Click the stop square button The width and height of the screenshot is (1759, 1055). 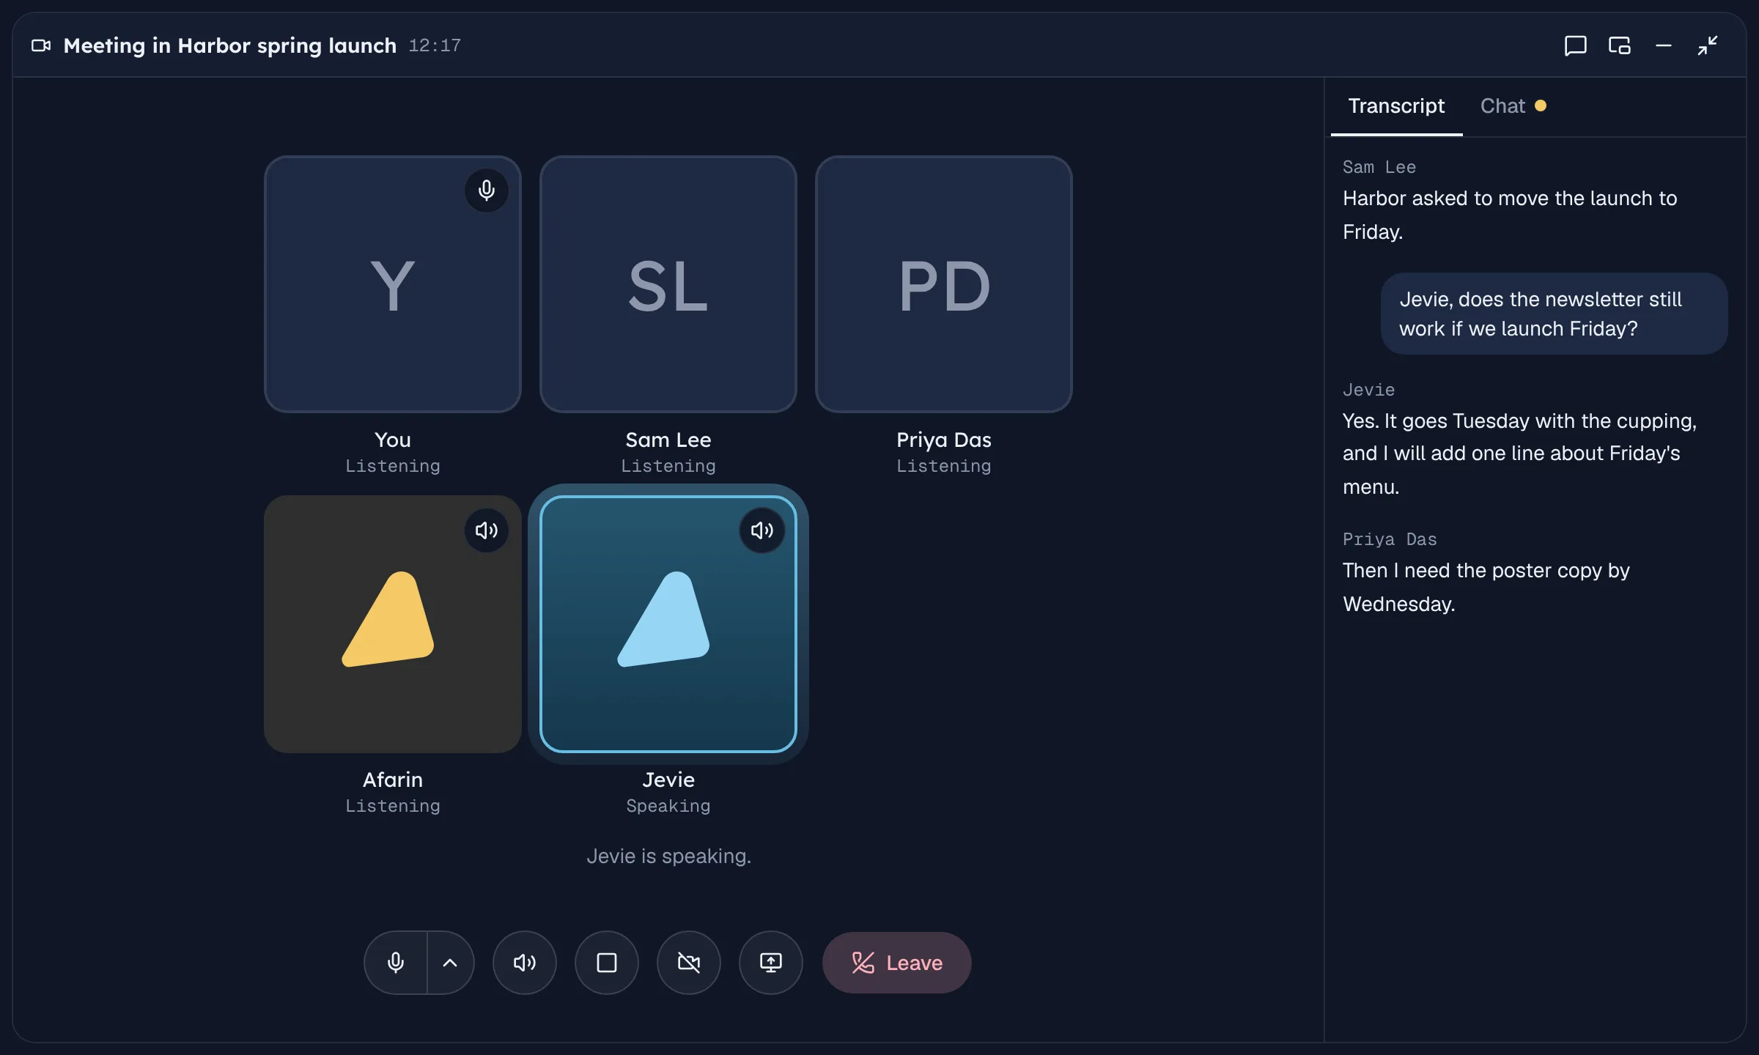click(606, 962)
